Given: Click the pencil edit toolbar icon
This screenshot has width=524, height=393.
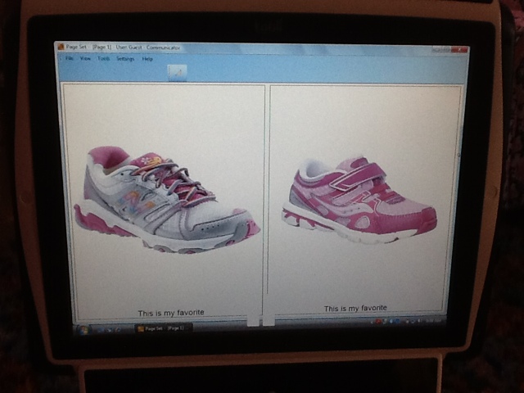Looking at the screenshot, I should pos(177,73).
